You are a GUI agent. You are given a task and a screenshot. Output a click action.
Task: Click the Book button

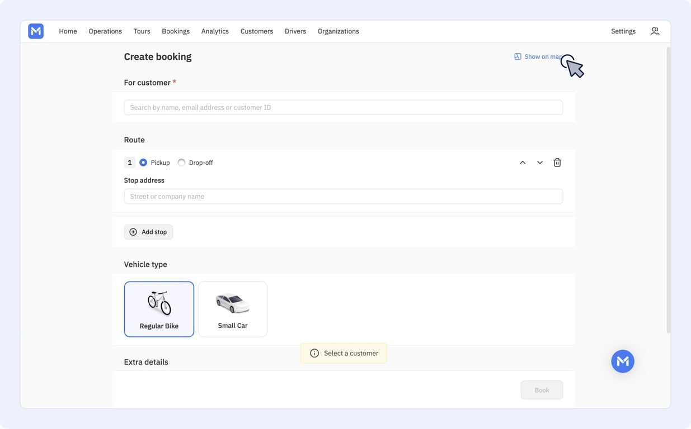[x=542, y=390]
